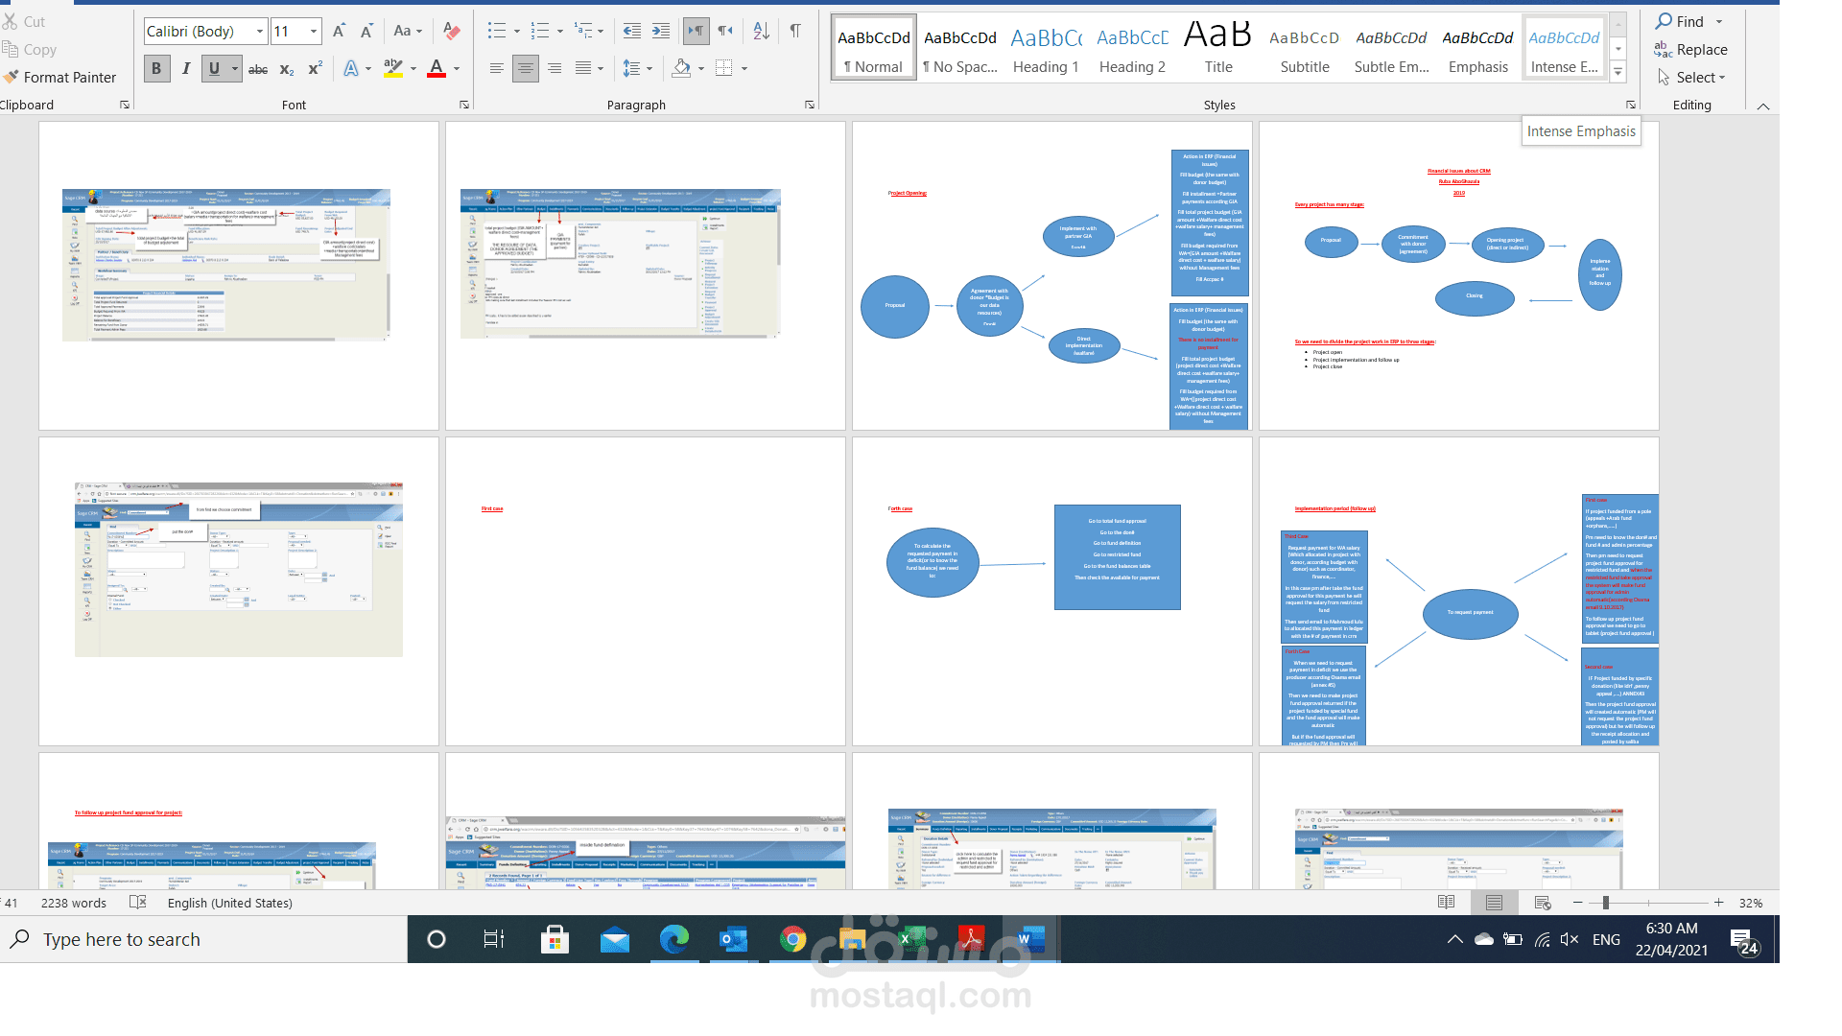Screen dimensions: 1842x1036
Task: Apply borders to the paragraph
Action: pyautogui.click(x=724, y=68)
